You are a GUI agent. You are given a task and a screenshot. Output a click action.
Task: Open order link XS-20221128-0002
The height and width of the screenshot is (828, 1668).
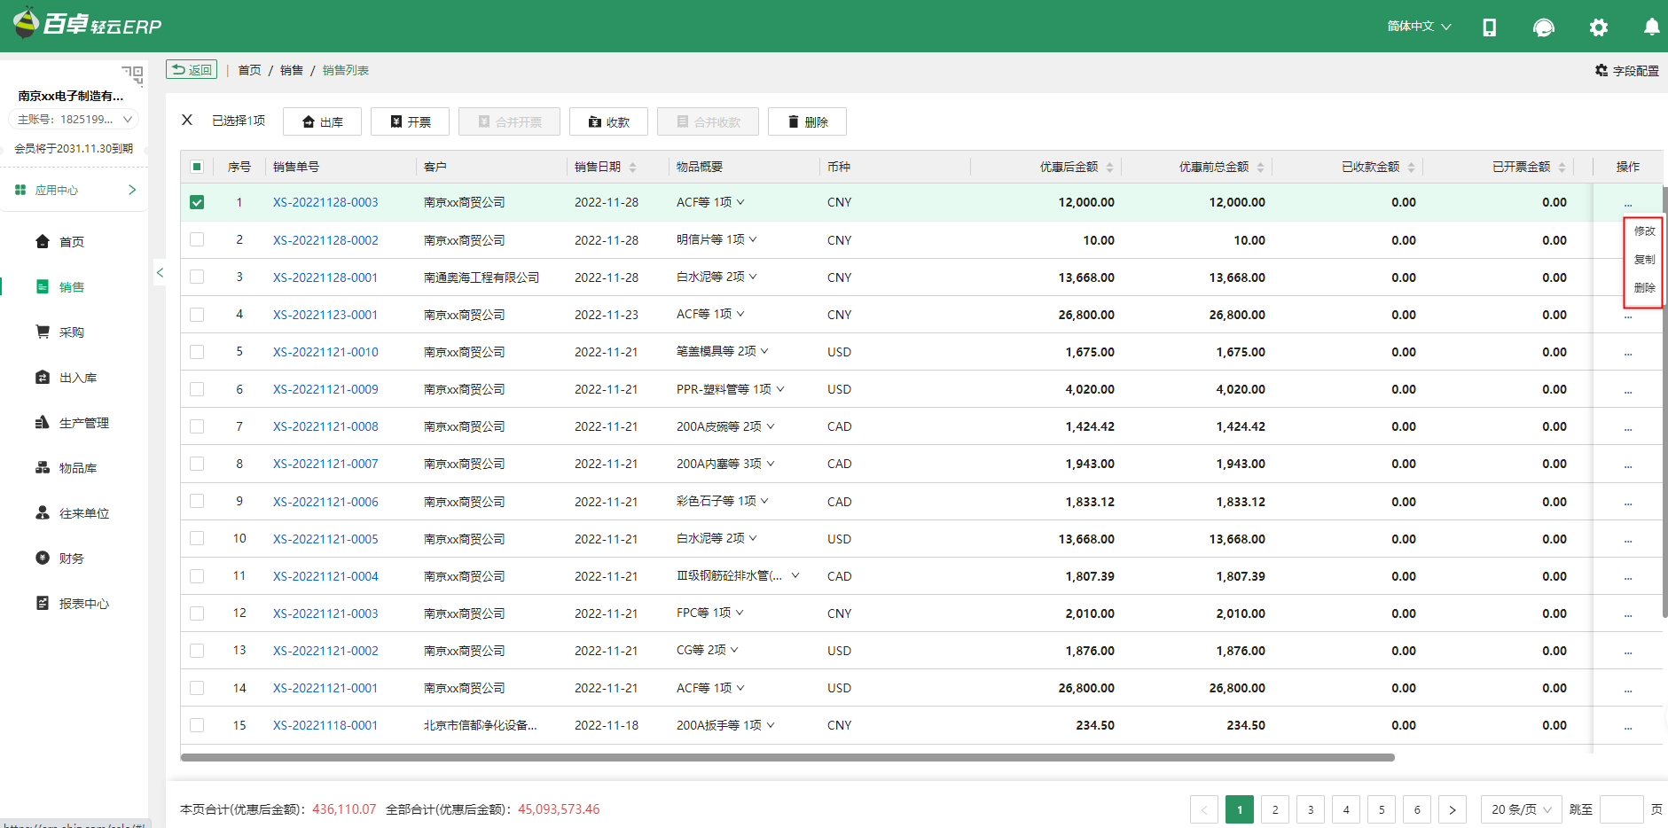325,240
